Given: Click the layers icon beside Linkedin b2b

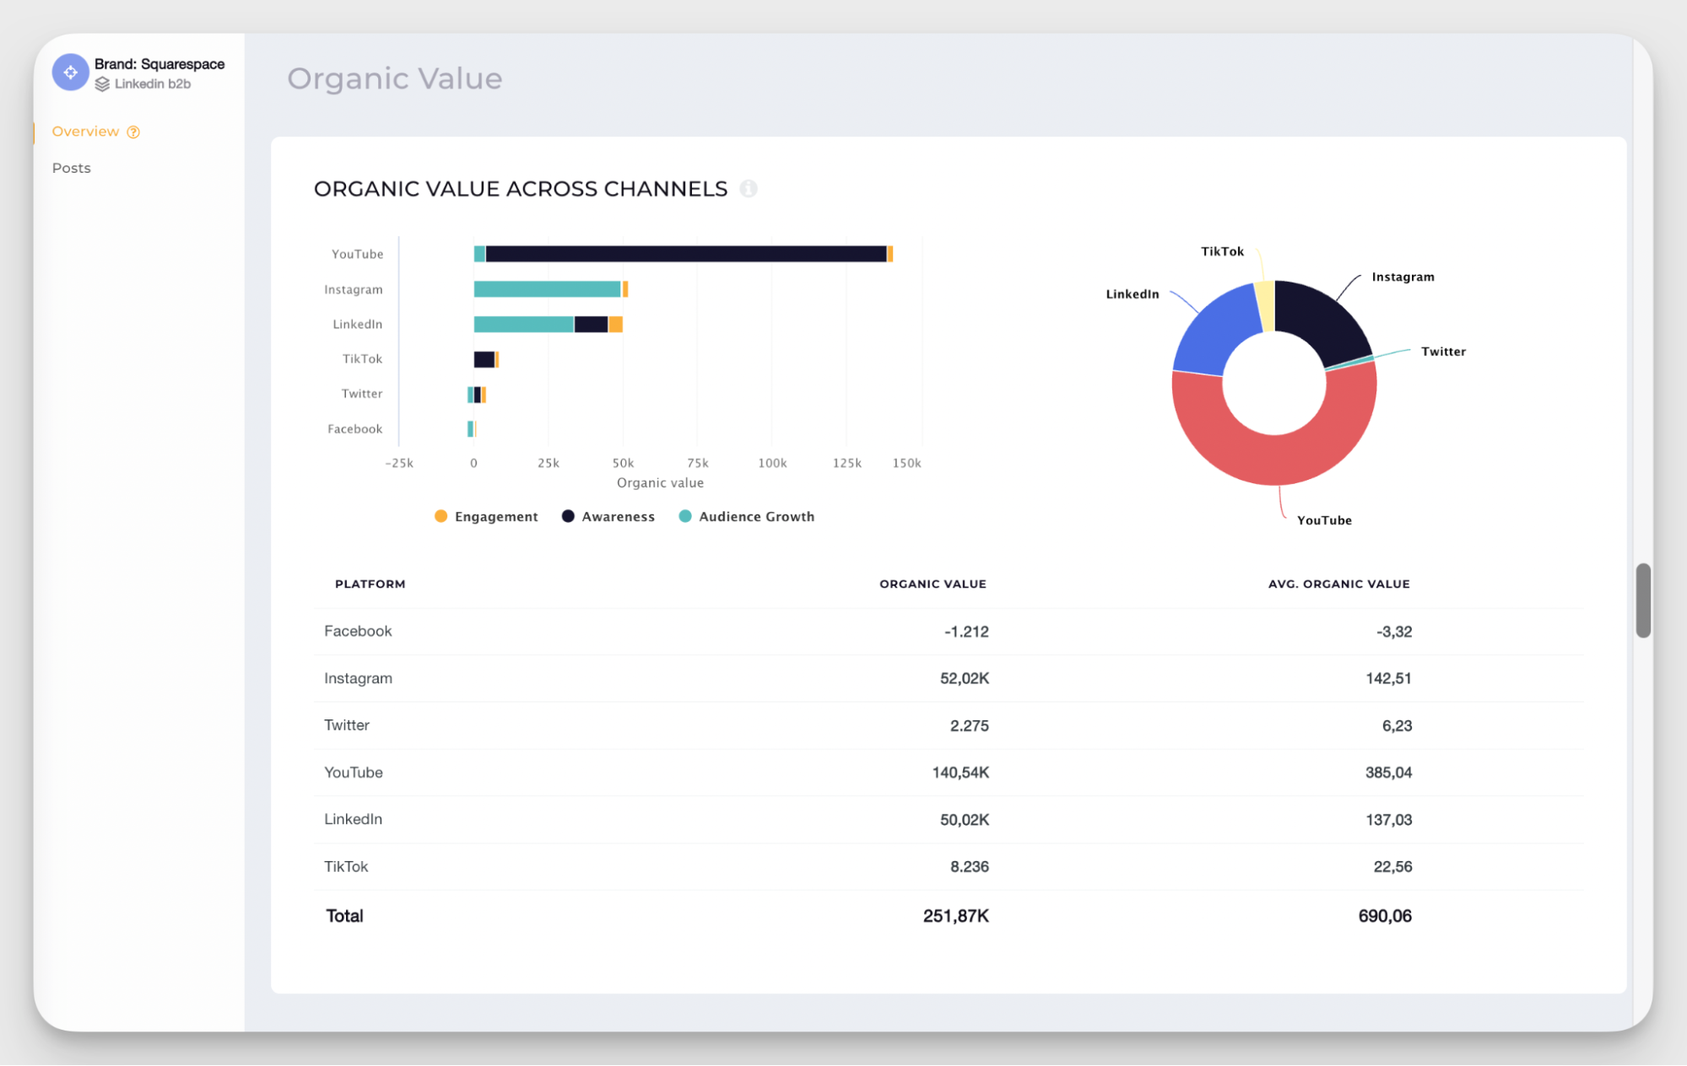Looking at the screenshot, I should pos(103,83).
